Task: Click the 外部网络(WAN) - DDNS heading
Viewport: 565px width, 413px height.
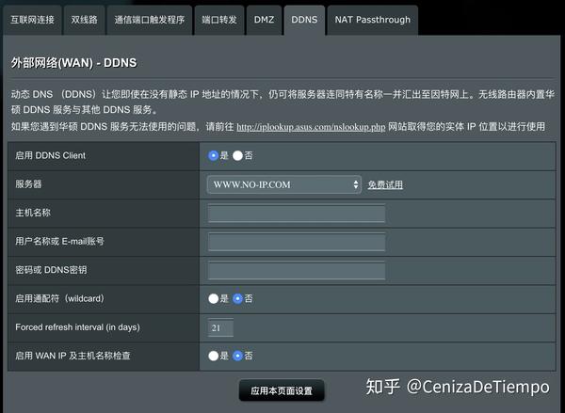Action: click(73, 63)
